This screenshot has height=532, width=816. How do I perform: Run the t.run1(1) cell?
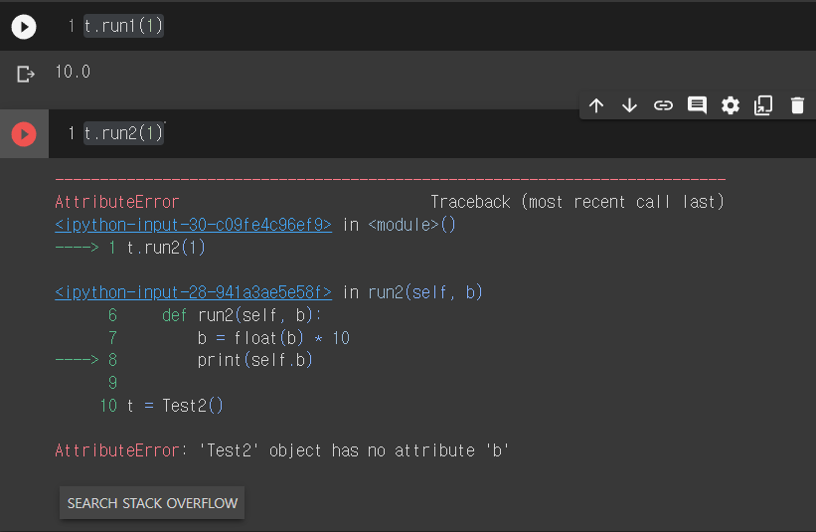[x=24, y=27]
